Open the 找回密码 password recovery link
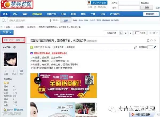This screenshot has height=117, width=160. click(x=145, y=3)
